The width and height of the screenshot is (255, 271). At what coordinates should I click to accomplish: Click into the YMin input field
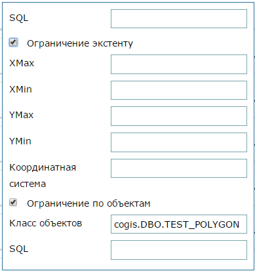(x=179, y=142)
